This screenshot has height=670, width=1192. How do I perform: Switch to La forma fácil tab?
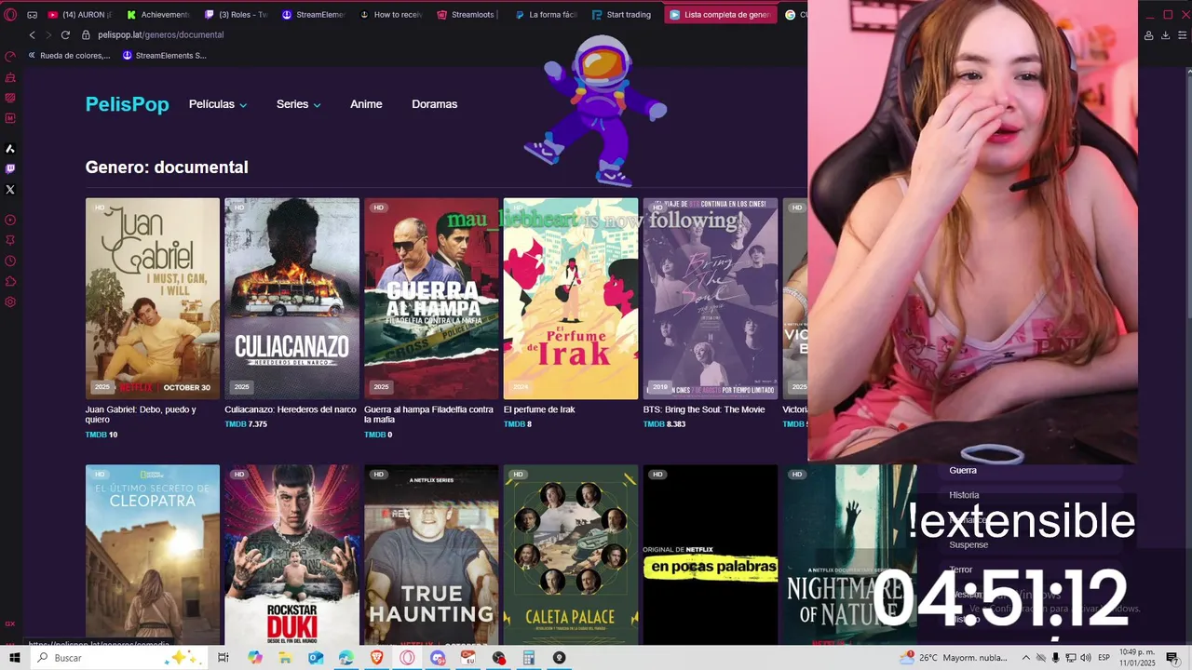coord(545,15)
